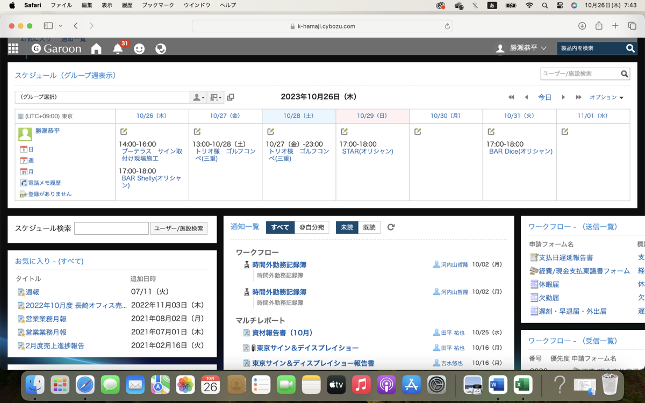This screenshot has height=403, width=645.
Task: Expand the オプション dropdown
Action: (x=606, y=97)
